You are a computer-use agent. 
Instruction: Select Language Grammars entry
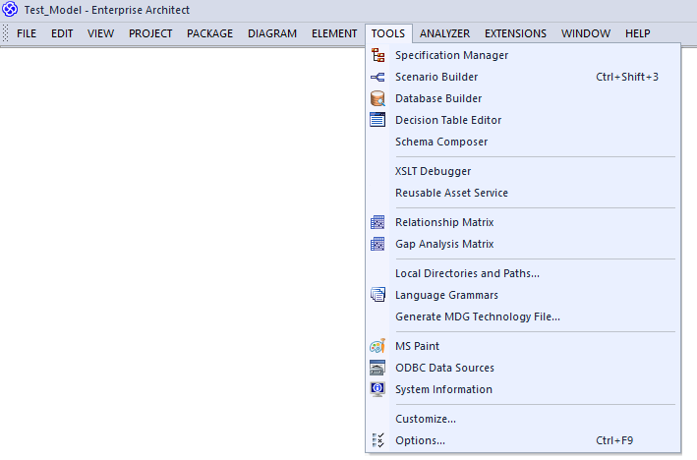click(x=523, y=295)
